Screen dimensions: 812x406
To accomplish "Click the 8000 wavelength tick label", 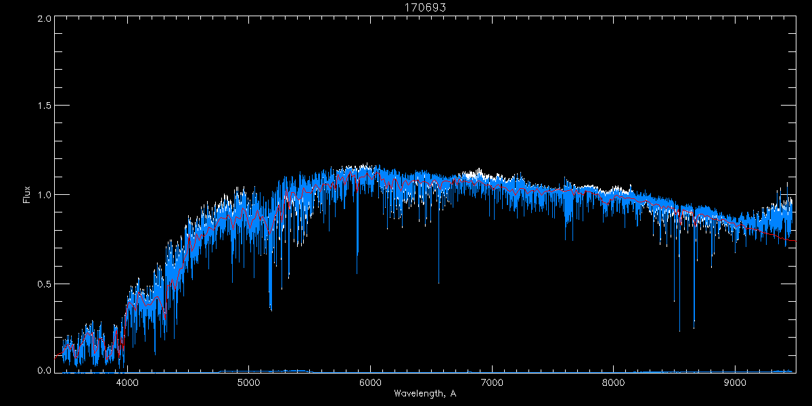I will point(614,382).
